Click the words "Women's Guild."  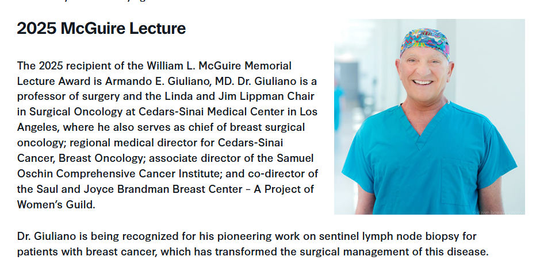[x=56, y=204]
